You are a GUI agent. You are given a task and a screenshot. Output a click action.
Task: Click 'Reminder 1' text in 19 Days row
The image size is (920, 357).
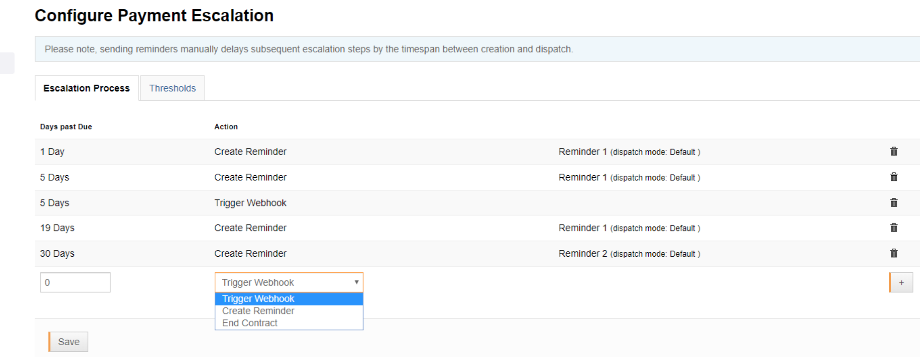pyautogui.click(x=582, y=228)
